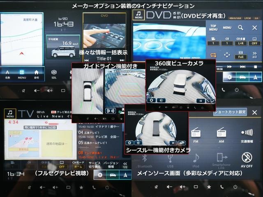The height and width of the screenshot is (197, 263).
Task: Select 交通情報 traffic information source
Action: 247,135
